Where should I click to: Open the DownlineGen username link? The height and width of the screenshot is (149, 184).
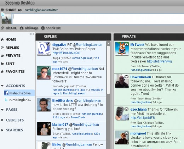point(141,77)
